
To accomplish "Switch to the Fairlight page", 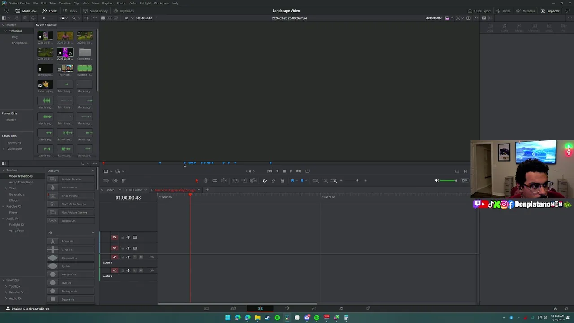I will 341,309.
